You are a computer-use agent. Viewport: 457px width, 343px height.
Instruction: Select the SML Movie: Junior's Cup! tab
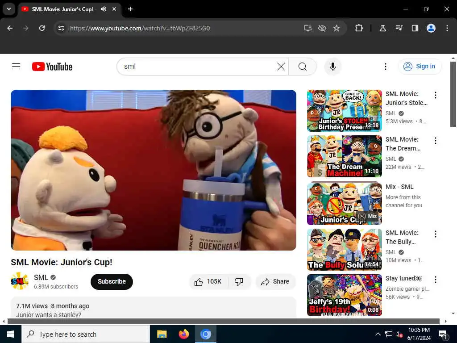pos(70,9)
